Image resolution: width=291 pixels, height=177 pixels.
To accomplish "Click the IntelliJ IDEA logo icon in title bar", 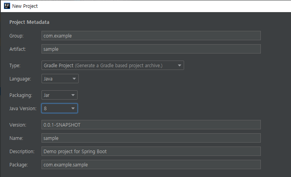I will coord(7,6).
